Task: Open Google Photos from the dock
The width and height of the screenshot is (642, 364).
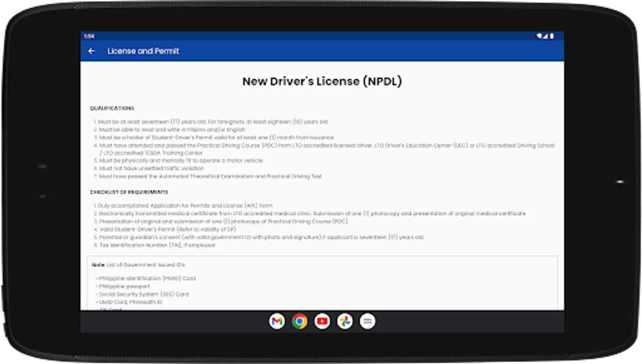Action: pos(345,321)
